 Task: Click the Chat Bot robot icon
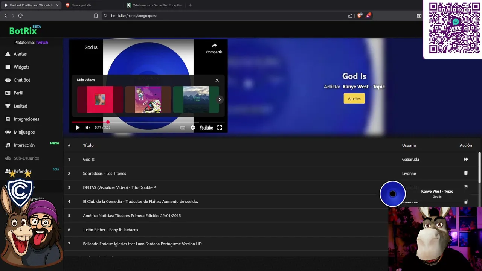(x=8, y=80)
